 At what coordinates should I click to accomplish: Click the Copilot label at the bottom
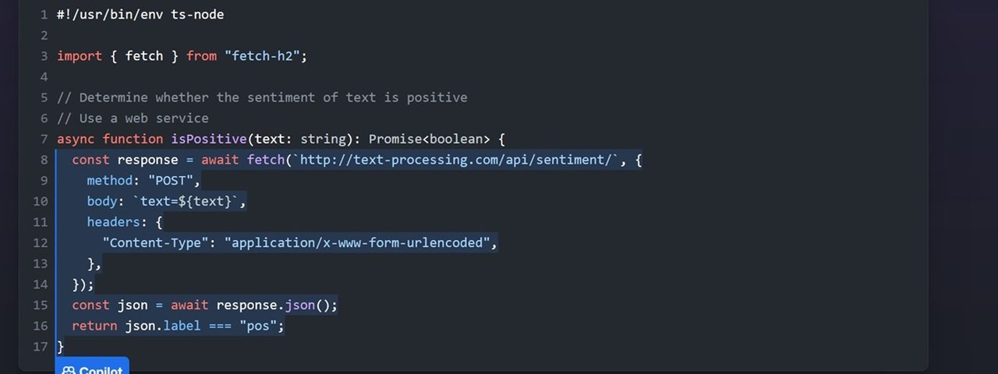[101, 371]
